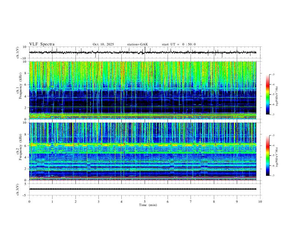Click the "-5" label on ch.2 colorbar

(273, 155)
